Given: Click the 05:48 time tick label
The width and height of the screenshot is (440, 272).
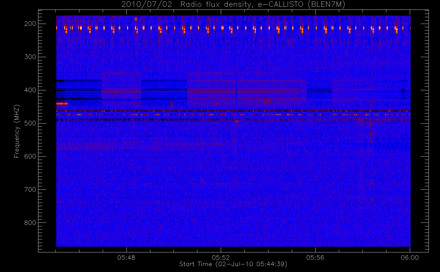Looking at the screenshot, I should pos(126,258).
